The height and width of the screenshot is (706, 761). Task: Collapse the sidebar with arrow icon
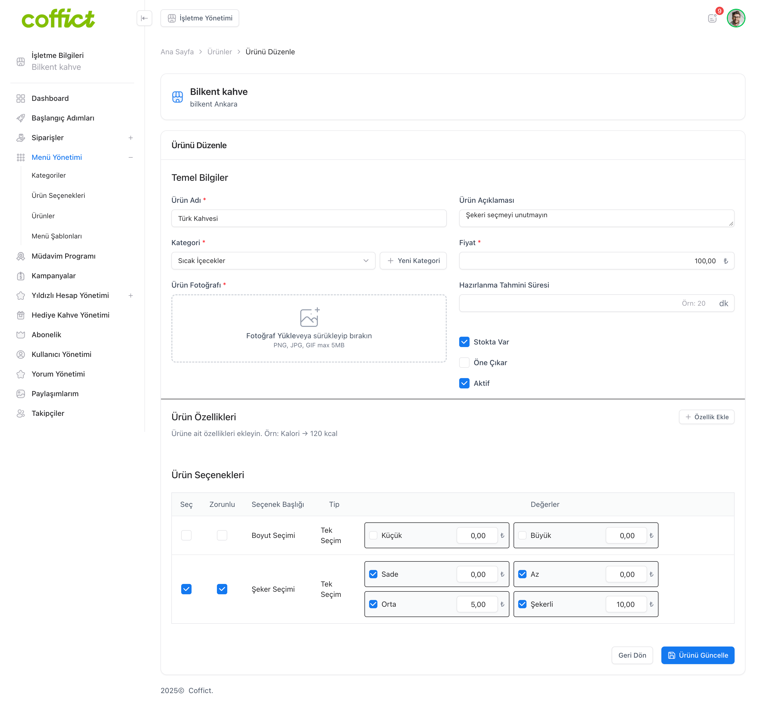(144, 18)
